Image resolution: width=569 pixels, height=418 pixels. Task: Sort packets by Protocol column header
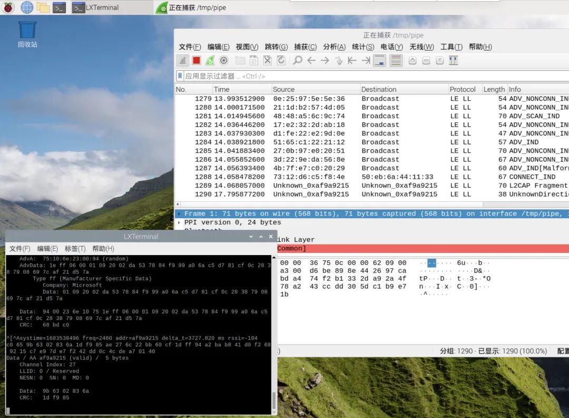coord(465,89)
